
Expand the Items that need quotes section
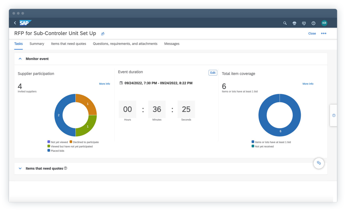coord(20,168)
